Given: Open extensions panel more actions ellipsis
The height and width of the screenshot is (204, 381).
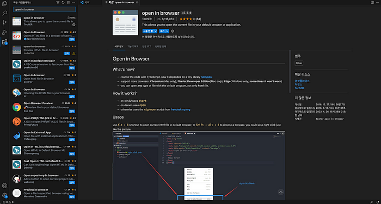Looking at the screenshot, I should click(73, 2).
